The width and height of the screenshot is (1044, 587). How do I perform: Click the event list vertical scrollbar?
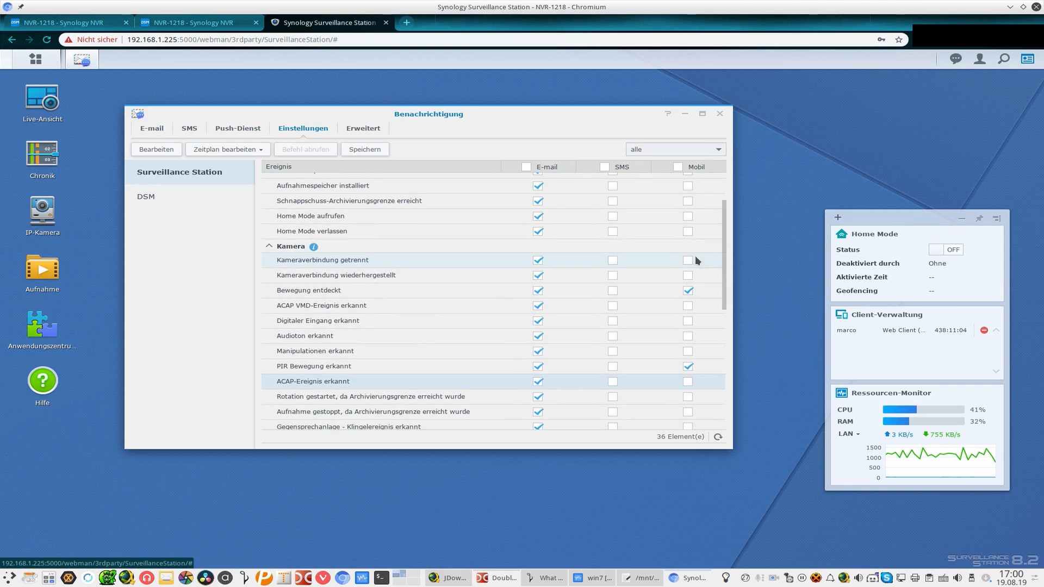coord(724,255)
